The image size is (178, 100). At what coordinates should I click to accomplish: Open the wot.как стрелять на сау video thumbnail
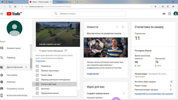point(58,34)
